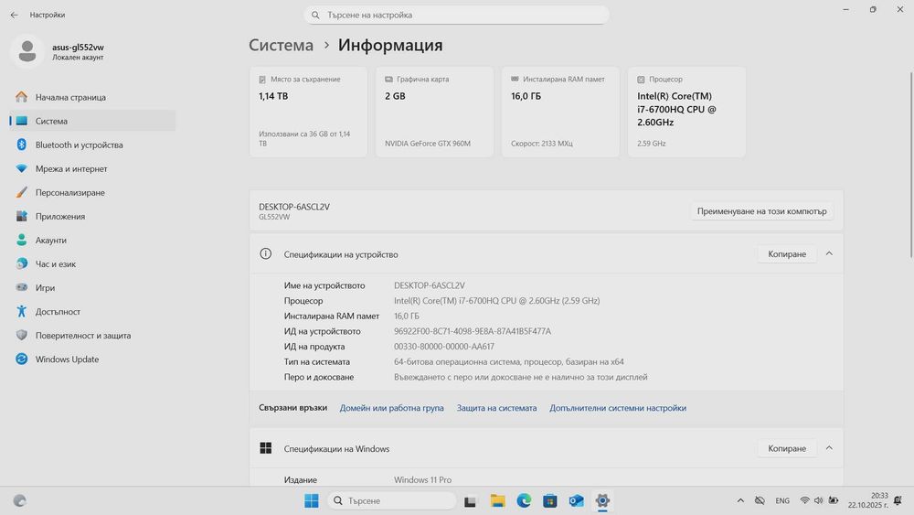Show hidden tray icons chevron
The width and height of the screenshot is (914, 515).
click(x=740, y=500)
